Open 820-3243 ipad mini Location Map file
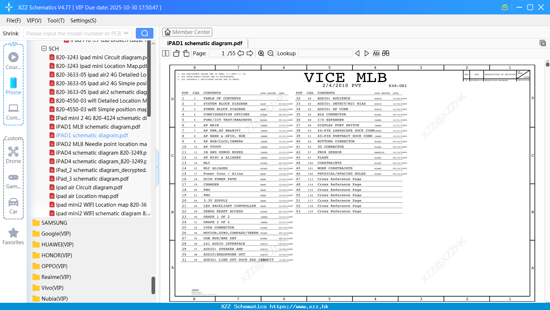 click(98, 66)
